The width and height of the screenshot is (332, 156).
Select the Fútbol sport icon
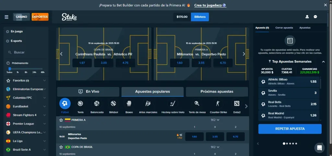(x=65, y=104)
